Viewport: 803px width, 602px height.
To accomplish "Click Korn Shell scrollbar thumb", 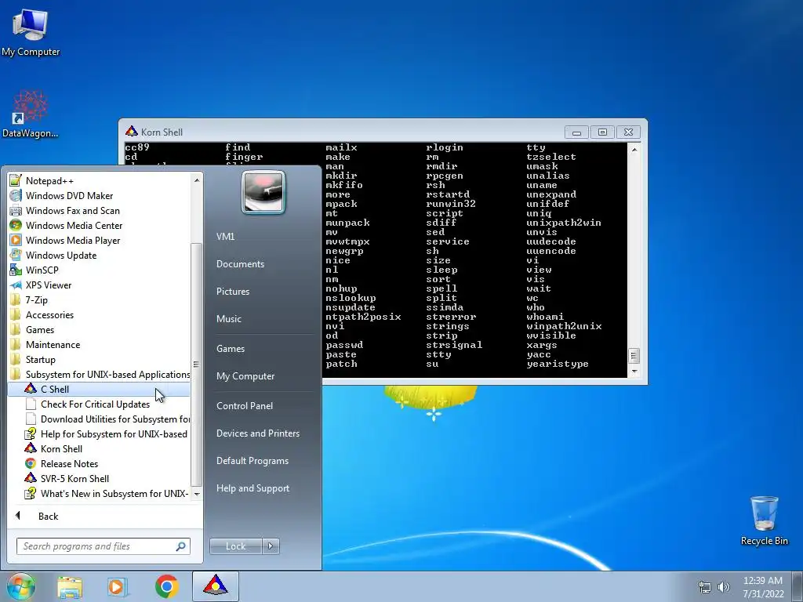I will 634,356.
